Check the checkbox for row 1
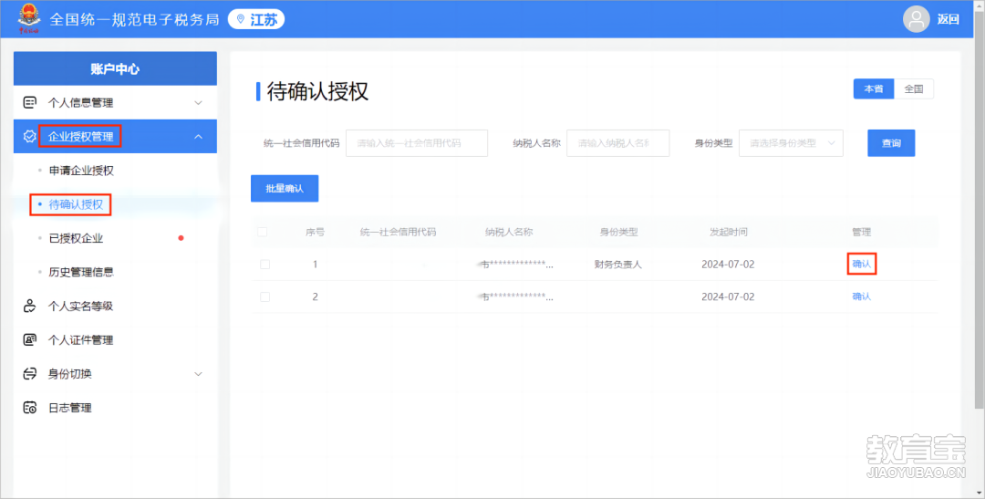985x499 pixels. (265, 265)
